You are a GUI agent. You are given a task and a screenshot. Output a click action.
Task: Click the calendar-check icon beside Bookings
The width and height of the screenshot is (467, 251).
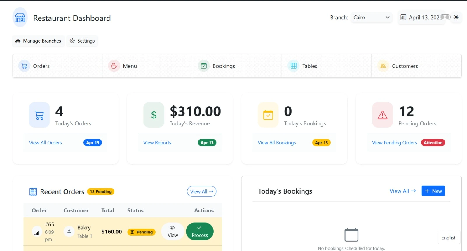(x=204, y=66)
